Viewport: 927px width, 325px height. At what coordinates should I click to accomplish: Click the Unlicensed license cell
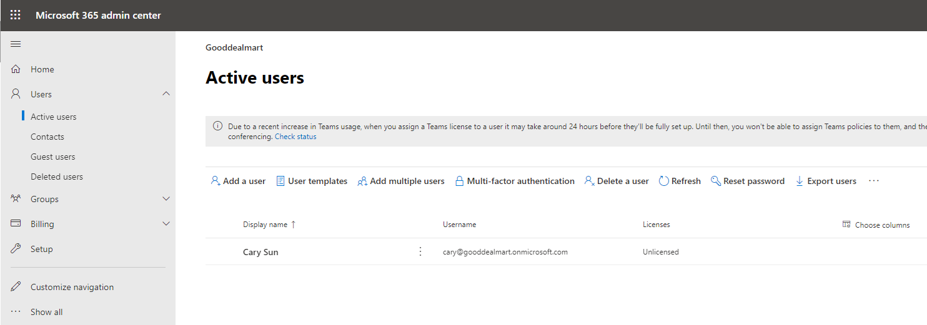pyautogui.click(x=660, y=252)
